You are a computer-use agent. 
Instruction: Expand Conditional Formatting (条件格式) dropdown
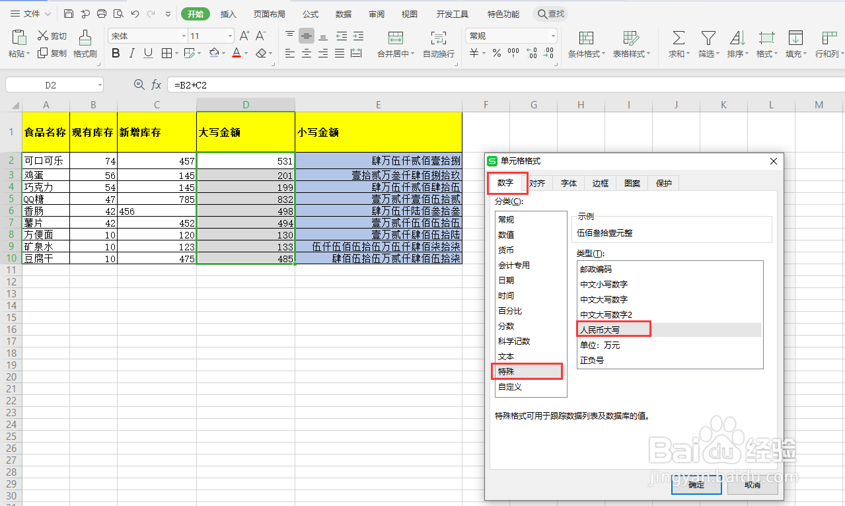[x=603, y=54]
